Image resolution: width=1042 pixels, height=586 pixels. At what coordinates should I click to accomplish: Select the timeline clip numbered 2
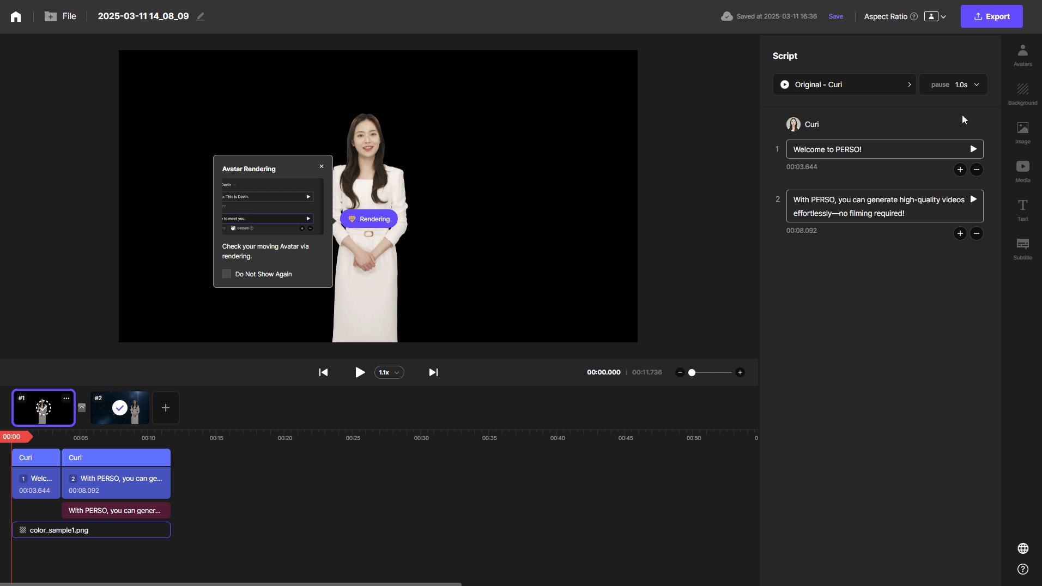pos(116,483)
